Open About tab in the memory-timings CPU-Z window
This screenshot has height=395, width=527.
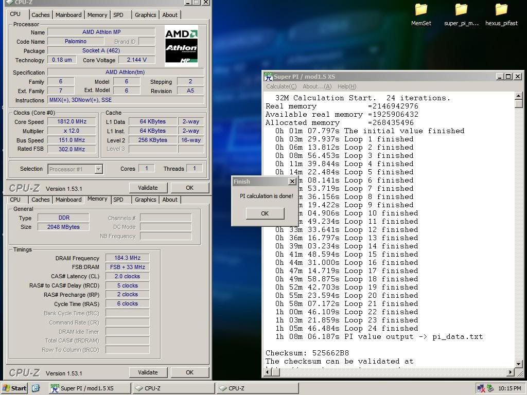tap(170, 200)
